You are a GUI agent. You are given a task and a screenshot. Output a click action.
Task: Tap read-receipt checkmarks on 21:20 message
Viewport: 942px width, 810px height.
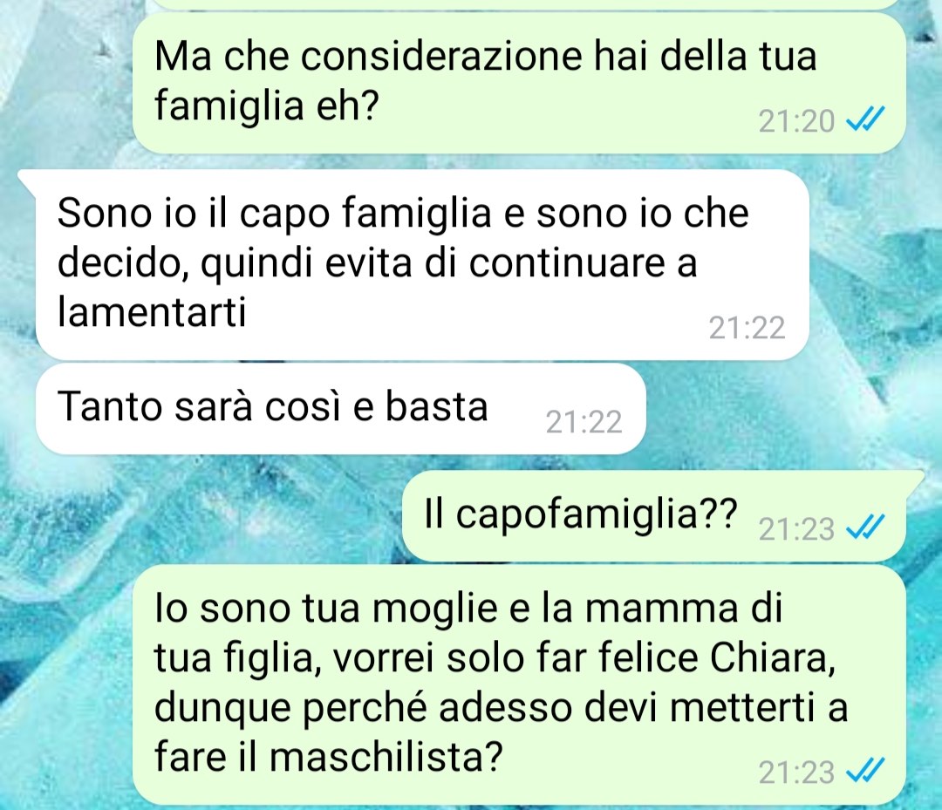(x=865, y=120)
